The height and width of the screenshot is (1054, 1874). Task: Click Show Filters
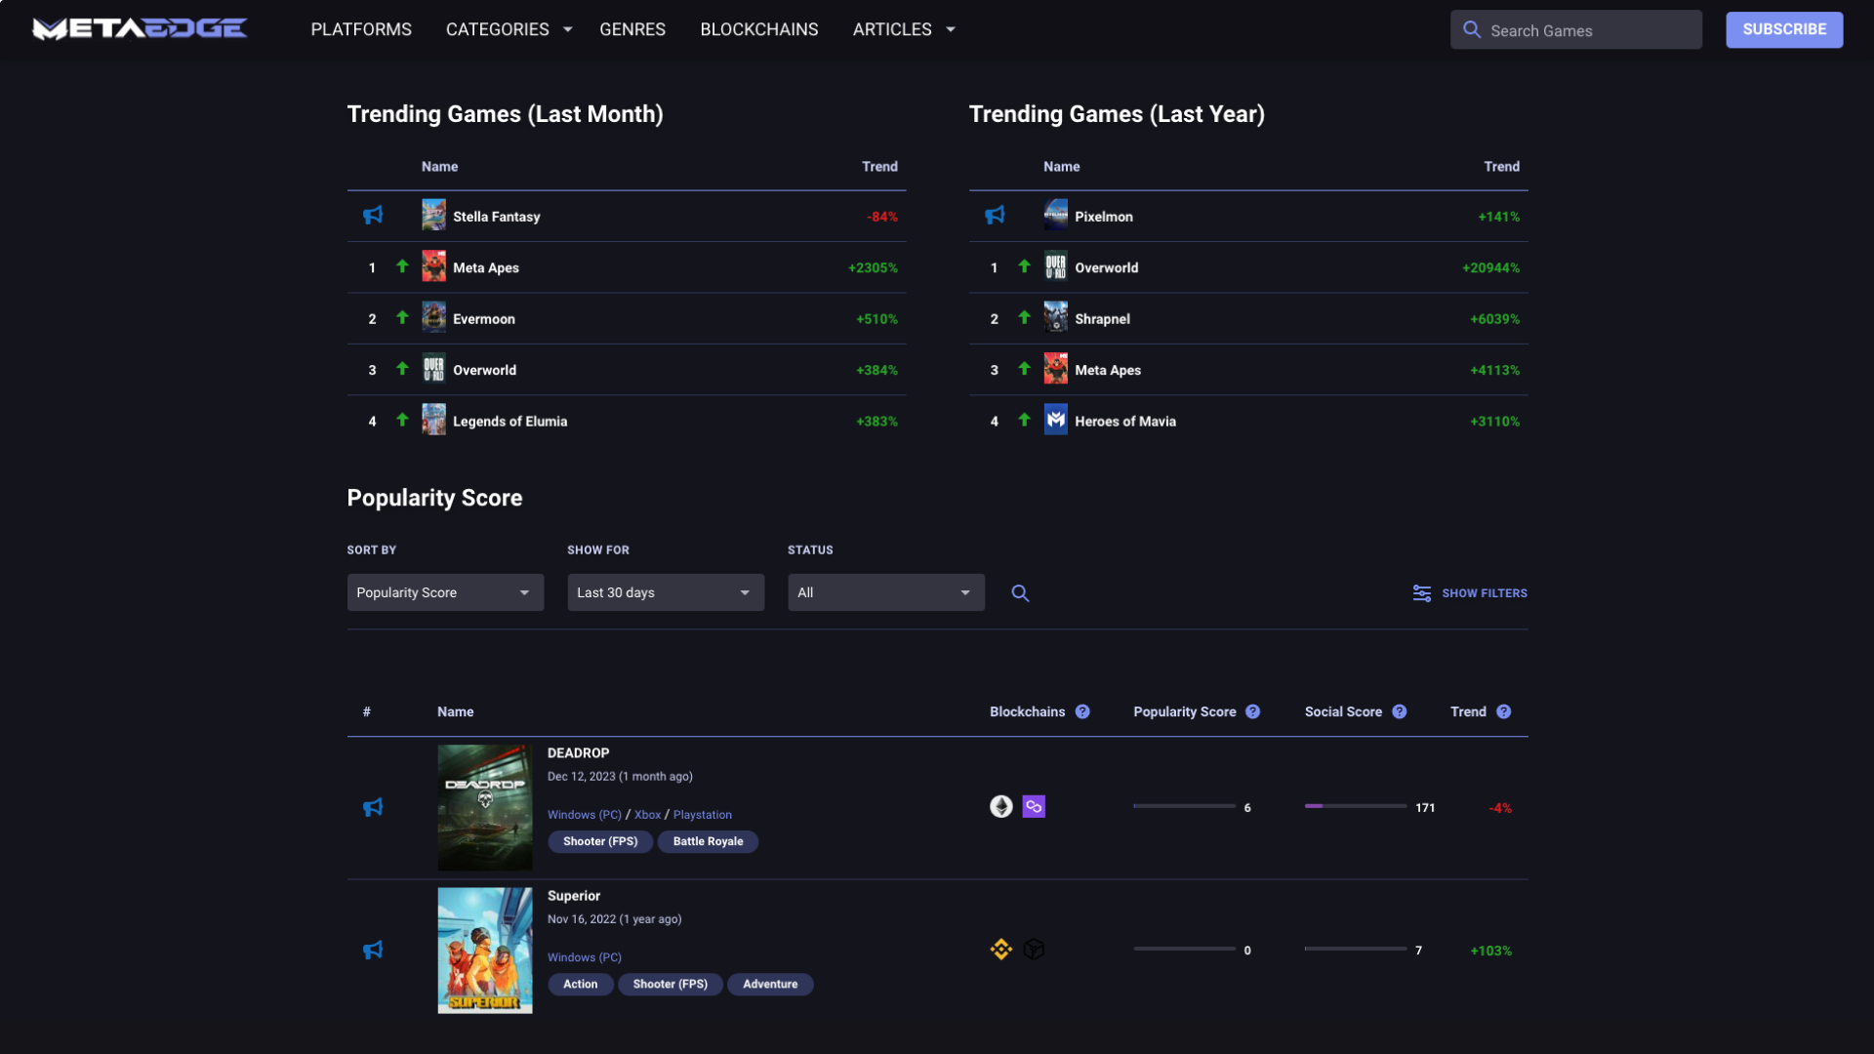pyautogui.click(x=1485, y=592)
